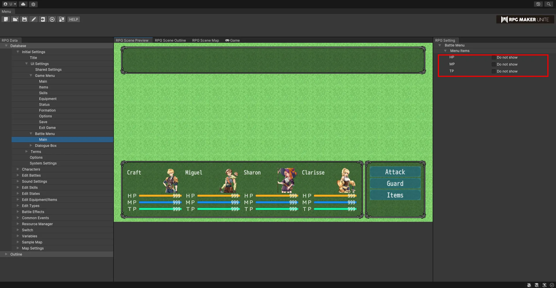Open the account dropdown in top bar
Viewport: 556px width, 288px height.
pos(10,4)
